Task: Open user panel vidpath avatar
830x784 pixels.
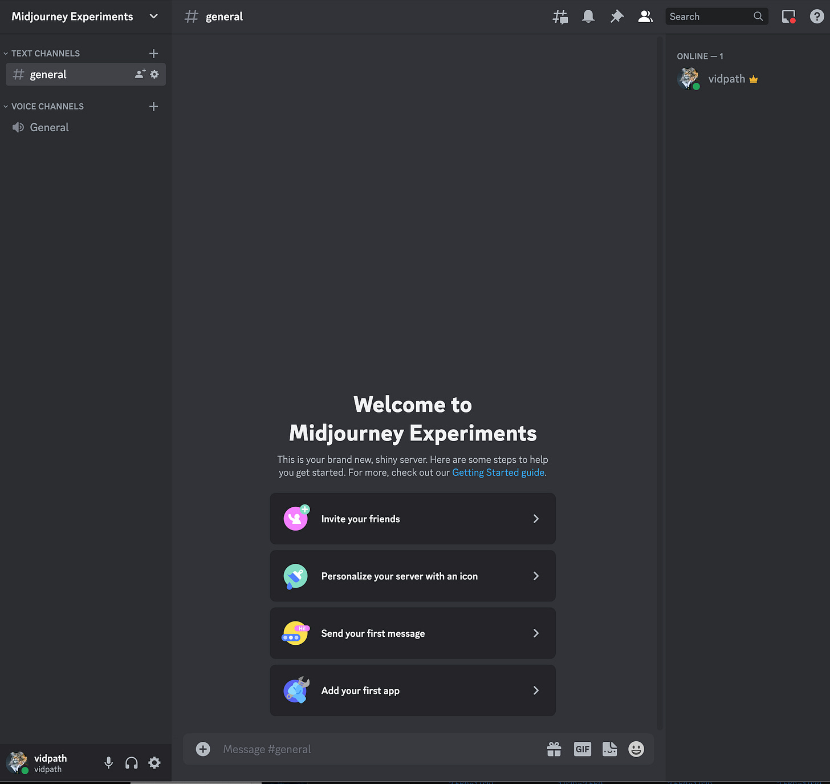Action: point(17,762)
